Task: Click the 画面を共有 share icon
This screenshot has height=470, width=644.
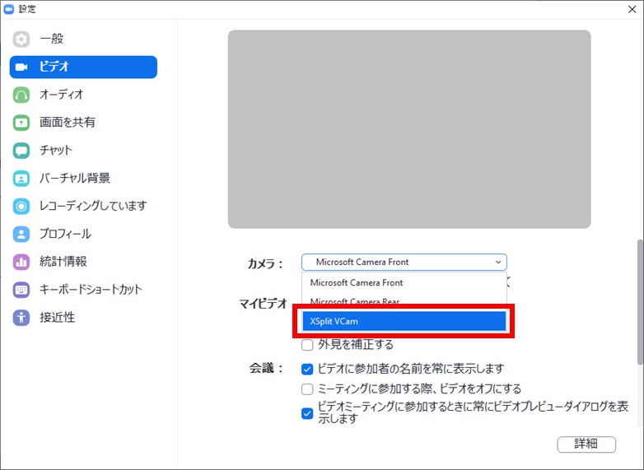Action: click(21, 123)
